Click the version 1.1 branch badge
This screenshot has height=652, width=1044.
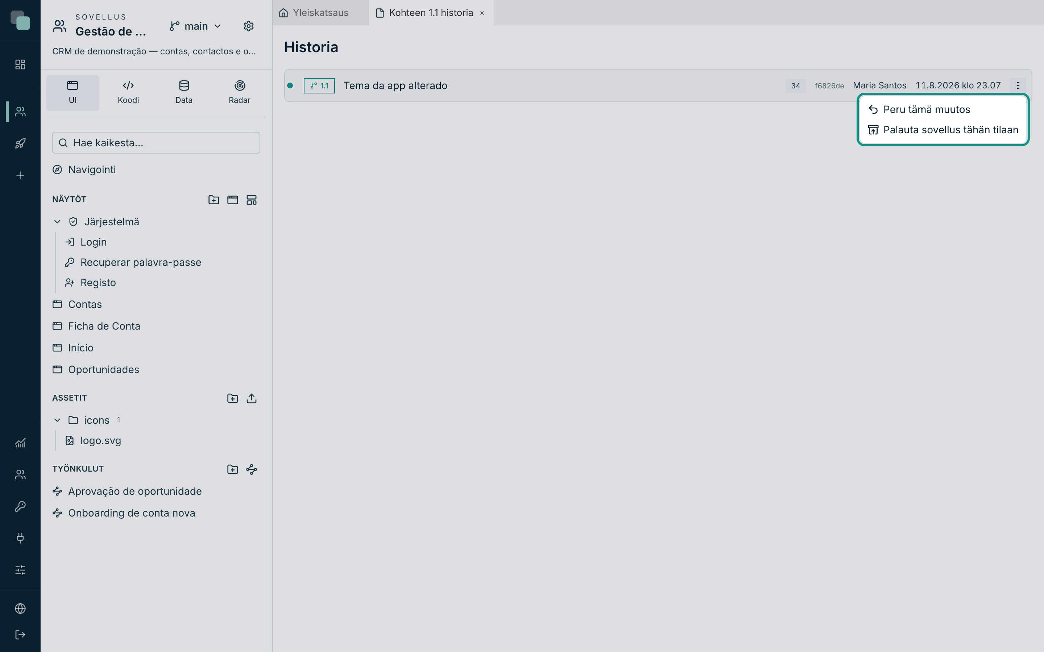(x=319, y=86)
